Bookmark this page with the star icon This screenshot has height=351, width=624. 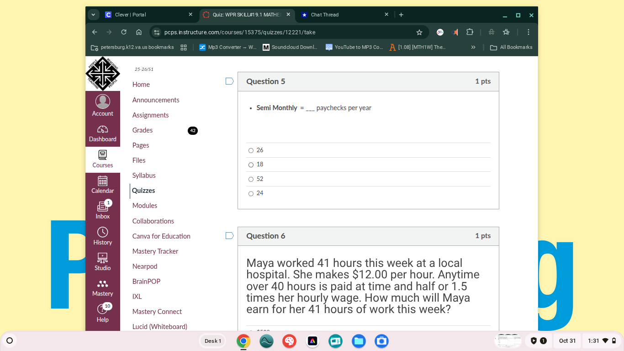(x=419, y=32)
